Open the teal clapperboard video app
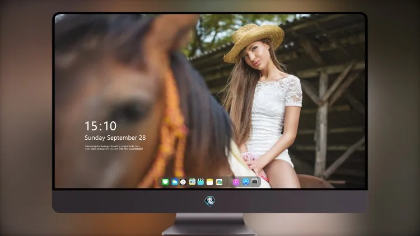 (200, 182)
